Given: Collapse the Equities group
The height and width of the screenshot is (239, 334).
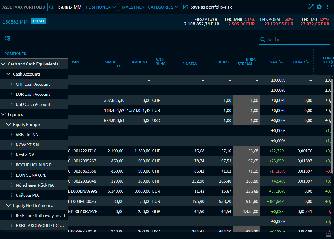Looking at the screenshot, I should coord(4,114).
